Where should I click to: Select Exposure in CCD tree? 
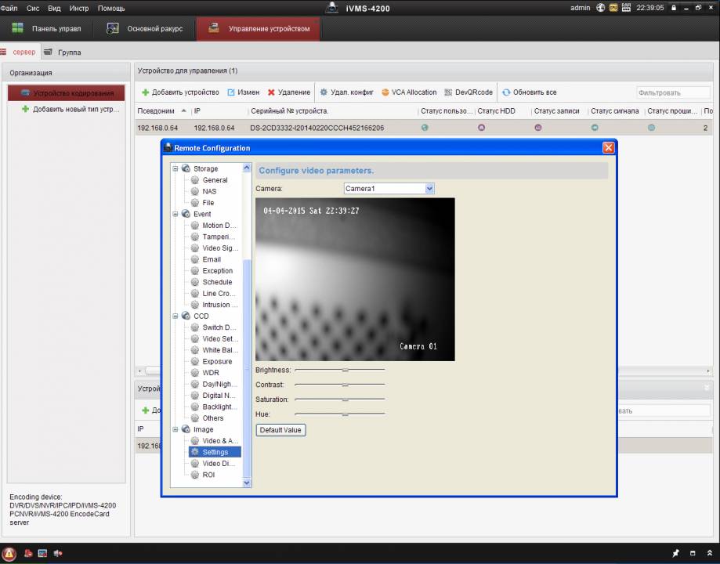(217, 361)
